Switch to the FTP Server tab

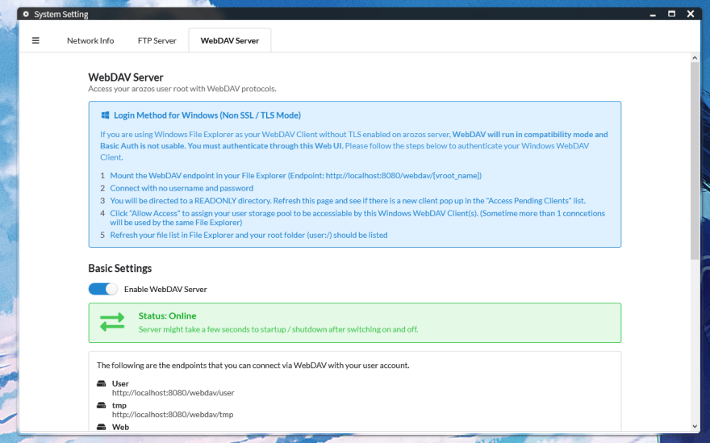(157, 41)
